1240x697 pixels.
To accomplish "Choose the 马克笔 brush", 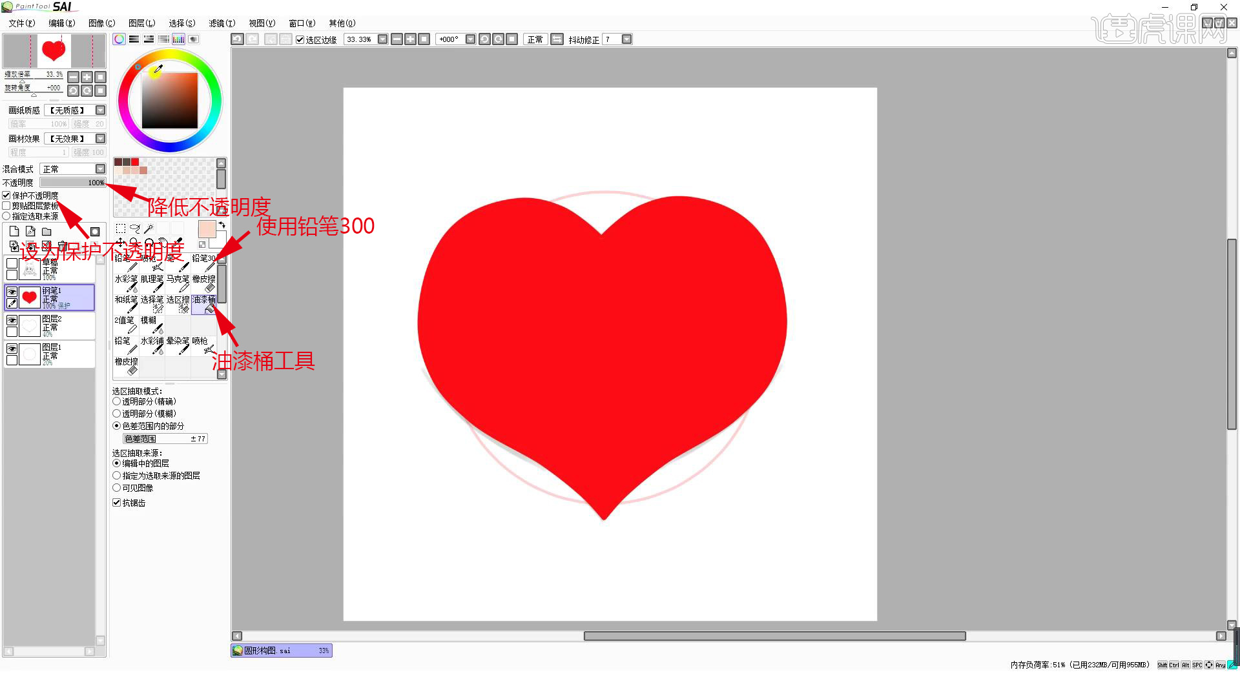I will pyautogui.click(x=178, y=283).
